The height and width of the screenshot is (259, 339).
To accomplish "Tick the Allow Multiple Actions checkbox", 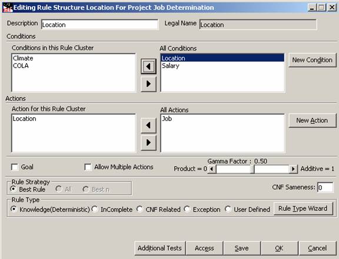I will click(88, 167).
